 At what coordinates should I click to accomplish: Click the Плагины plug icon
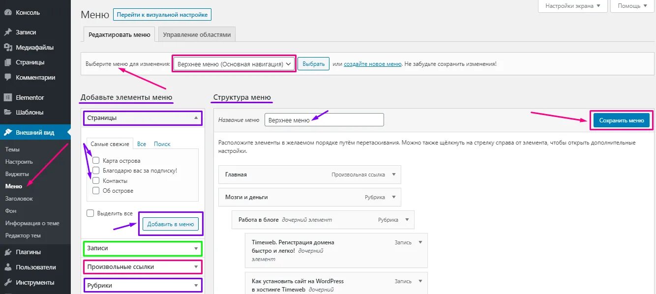pyautogui.click(x=8, y=252)
